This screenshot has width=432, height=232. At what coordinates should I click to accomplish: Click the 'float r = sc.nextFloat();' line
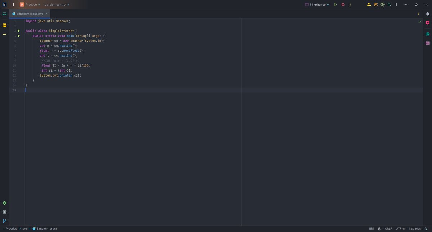tap(62, 51)
